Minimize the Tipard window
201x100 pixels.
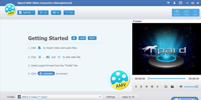[188, 3]
